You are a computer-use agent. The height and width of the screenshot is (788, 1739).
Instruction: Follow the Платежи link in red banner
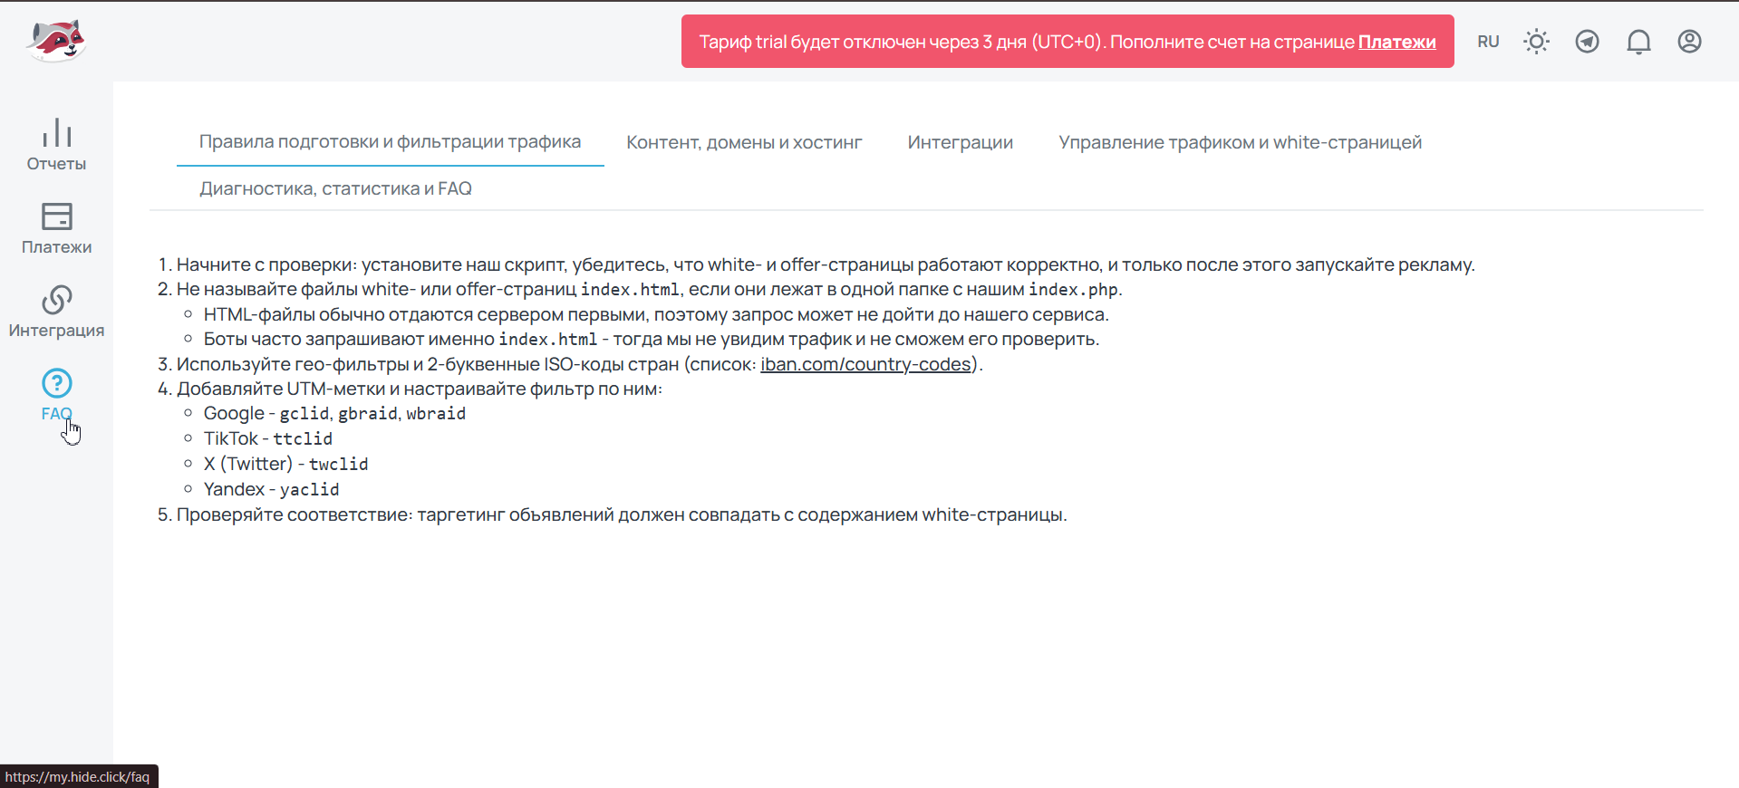(x=1396, y=42)
